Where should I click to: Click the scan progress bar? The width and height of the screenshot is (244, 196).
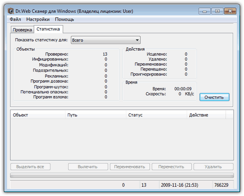pyautogui.click(x=122, y=175)
